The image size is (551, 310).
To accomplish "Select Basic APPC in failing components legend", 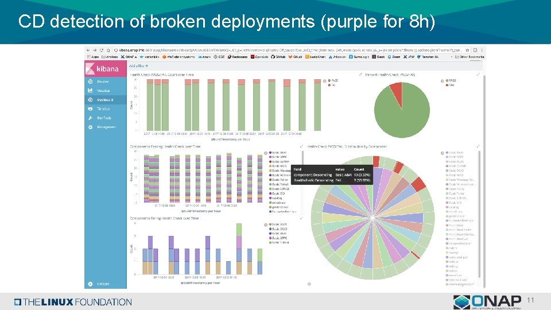I will pyautogui.click(x=279, y=238).
